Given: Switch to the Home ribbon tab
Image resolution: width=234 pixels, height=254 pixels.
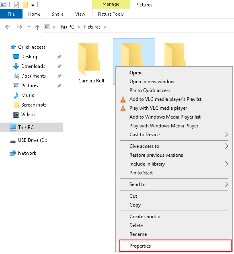Looking at the screenshot, I should point(34,14).
